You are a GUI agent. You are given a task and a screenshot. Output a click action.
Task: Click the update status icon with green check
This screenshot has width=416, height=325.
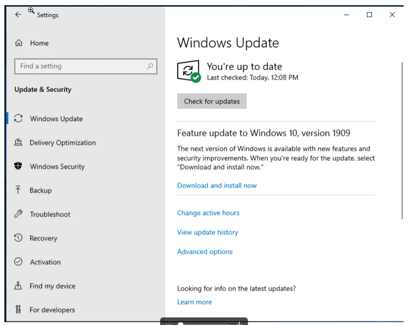point(189,71)
